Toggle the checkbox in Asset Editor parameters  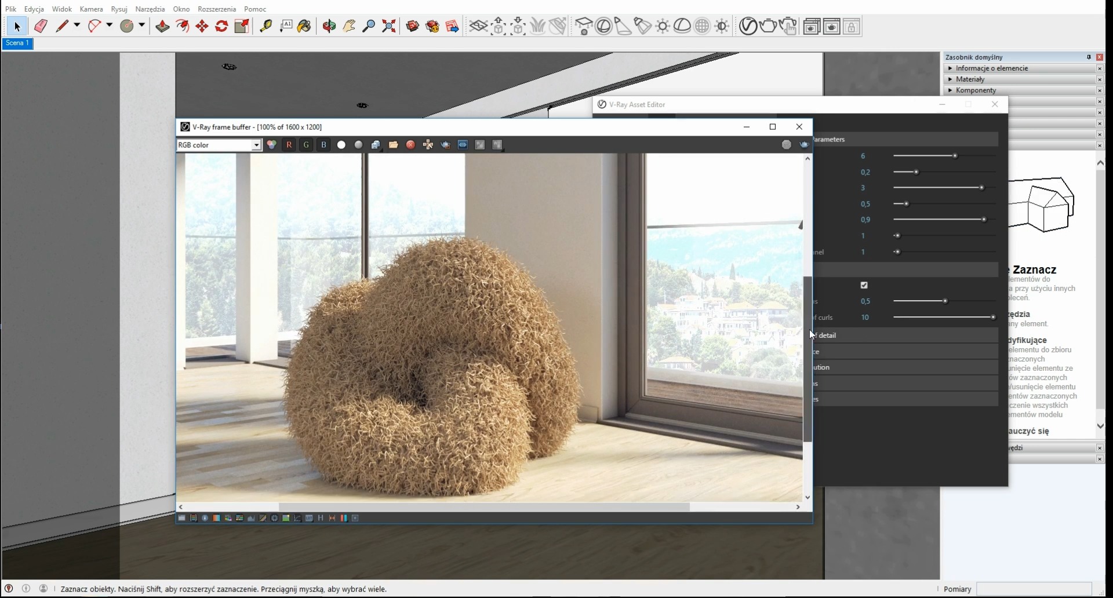click(x=864, y=285)
